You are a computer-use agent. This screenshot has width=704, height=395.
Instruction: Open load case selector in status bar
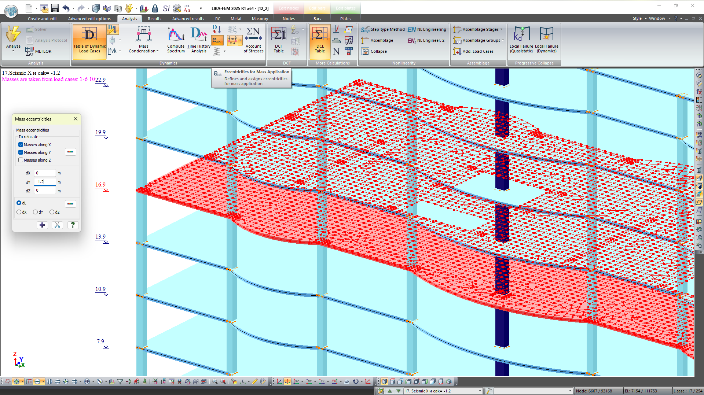point(480,391)
